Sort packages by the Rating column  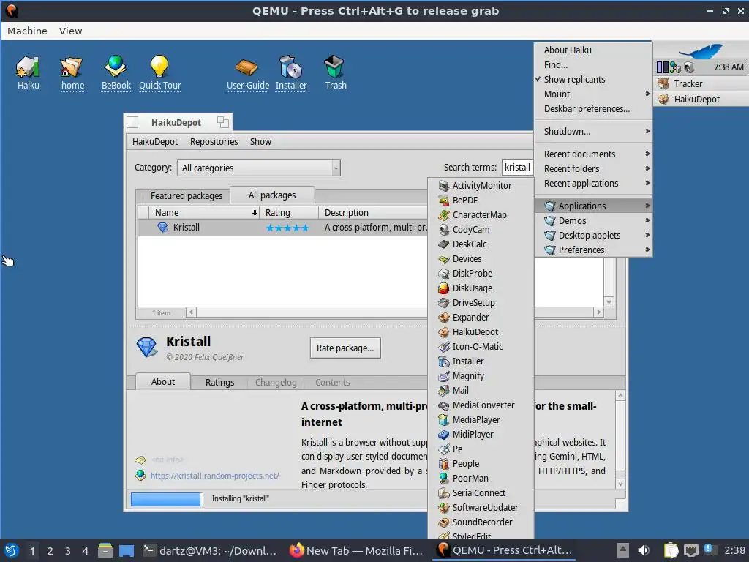click(x=289, y=213)
